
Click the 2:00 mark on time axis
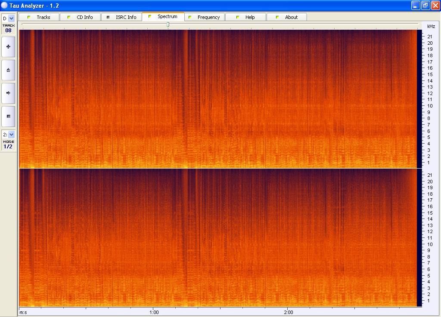click(289, 312)
